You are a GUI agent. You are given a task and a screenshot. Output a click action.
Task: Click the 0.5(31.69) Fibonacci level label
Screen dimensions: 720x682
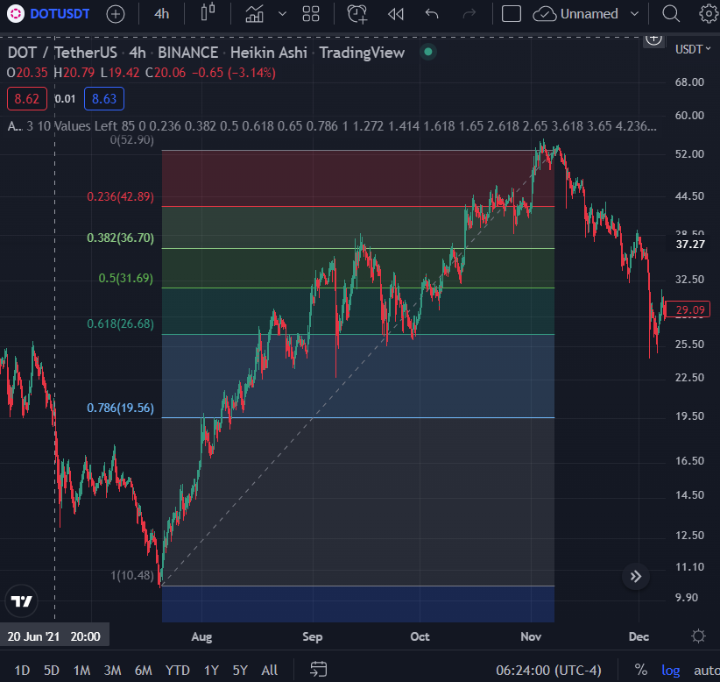pyautogui.click(x=126, y=279)
